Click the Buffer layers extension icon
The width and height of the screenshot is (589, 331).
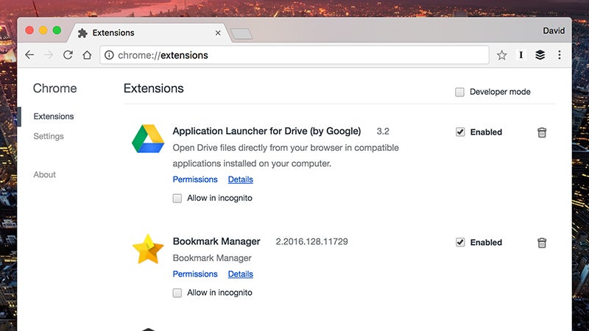click(540, 55)
